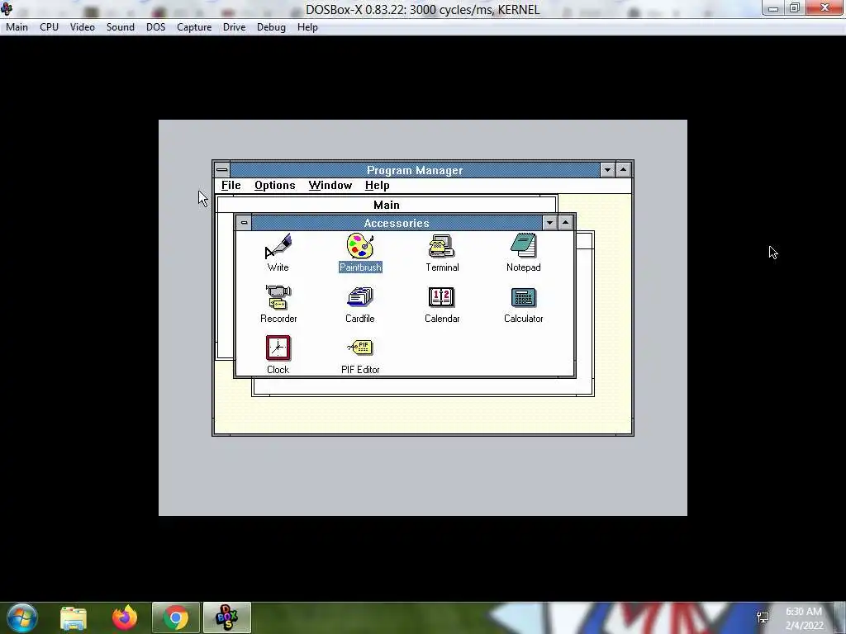Minimize the Accessories group window
Screen dimensions: 846x634
[549, 223]
